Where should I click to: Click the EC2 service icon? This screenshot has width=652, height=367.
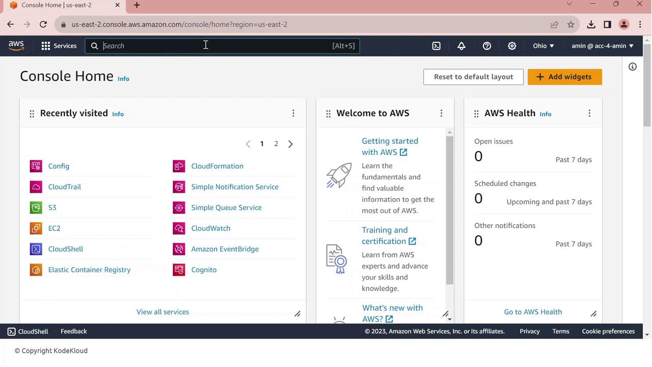pyautogui.click(x=36, y=228)
